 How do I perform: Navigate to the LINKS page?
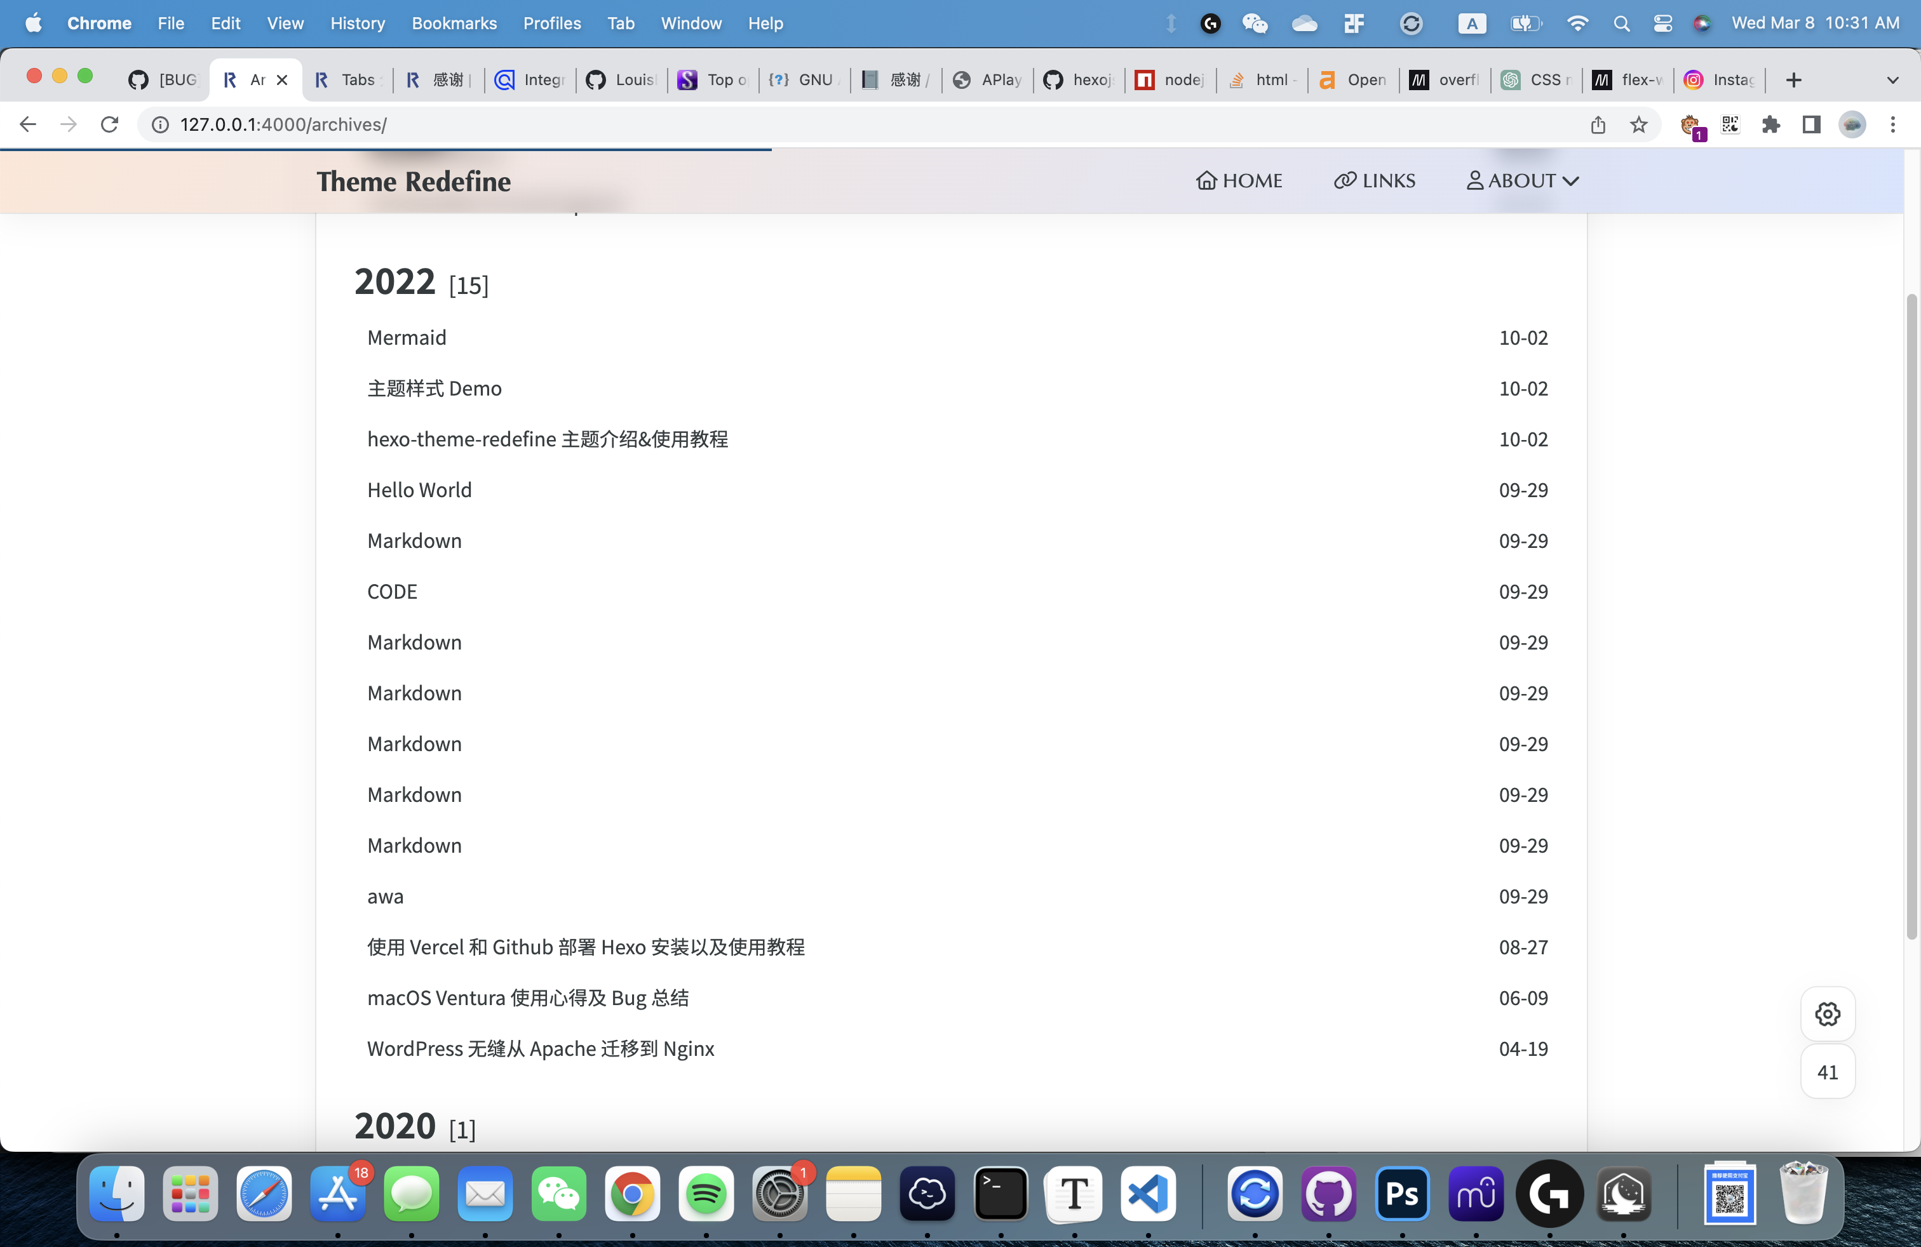pyautogui.click(x=1374, y=180)
